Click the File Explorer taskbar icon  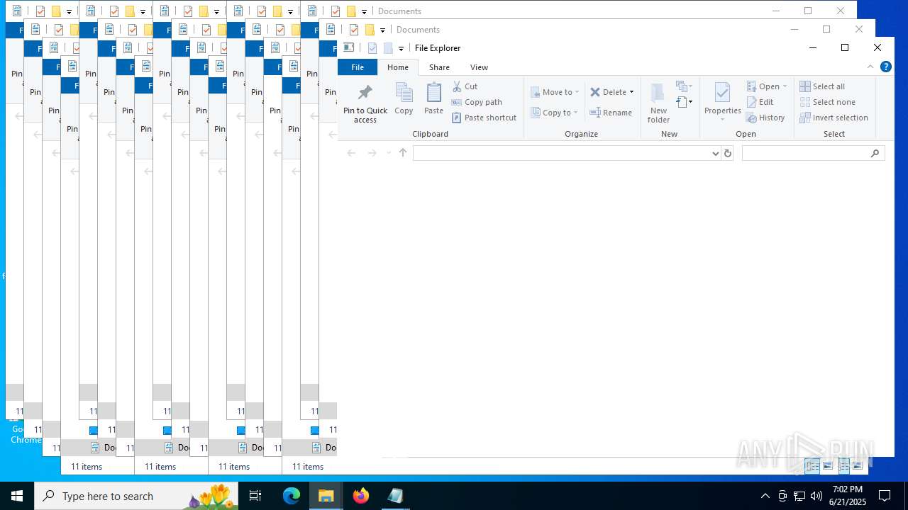pyautogui.click(x=326, y=496)
